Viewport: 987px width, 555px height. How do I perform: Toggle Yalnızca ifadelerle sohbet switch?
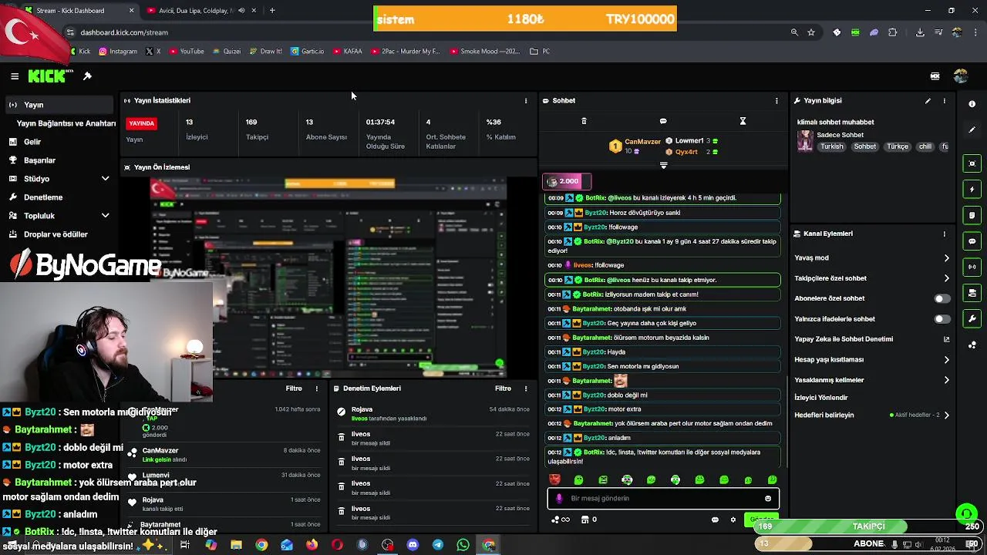pos(942,319)
